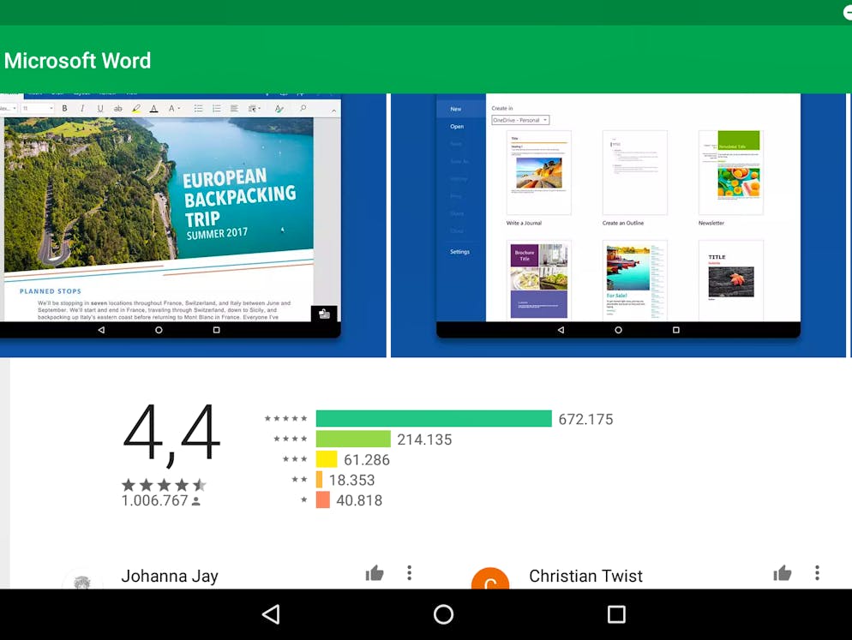
Task: Click the three-star yellow rating bar
Action: 327,459
